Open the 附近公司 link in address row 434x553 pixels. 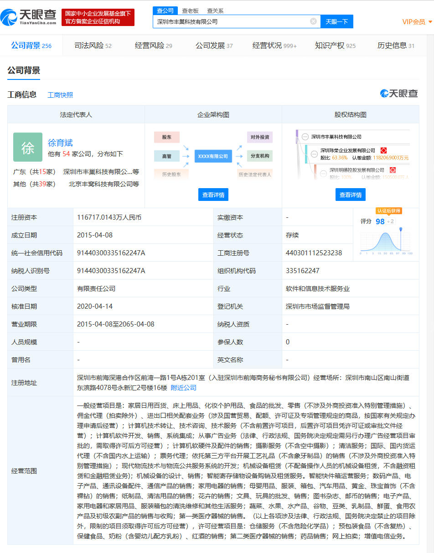click(183, 388)
